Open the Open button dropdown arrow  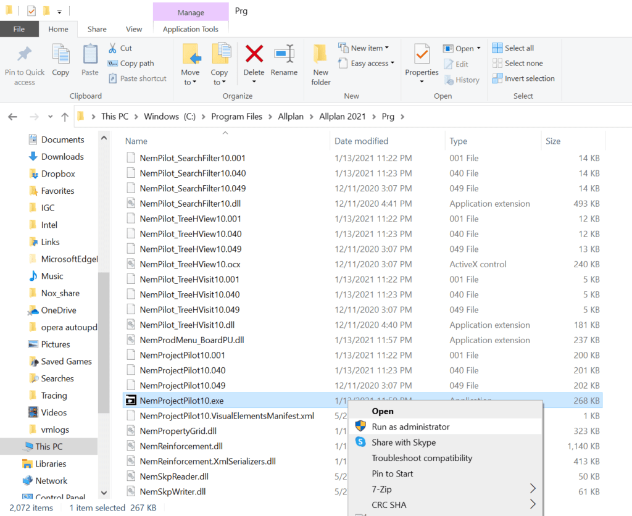[x=479, y=48]
